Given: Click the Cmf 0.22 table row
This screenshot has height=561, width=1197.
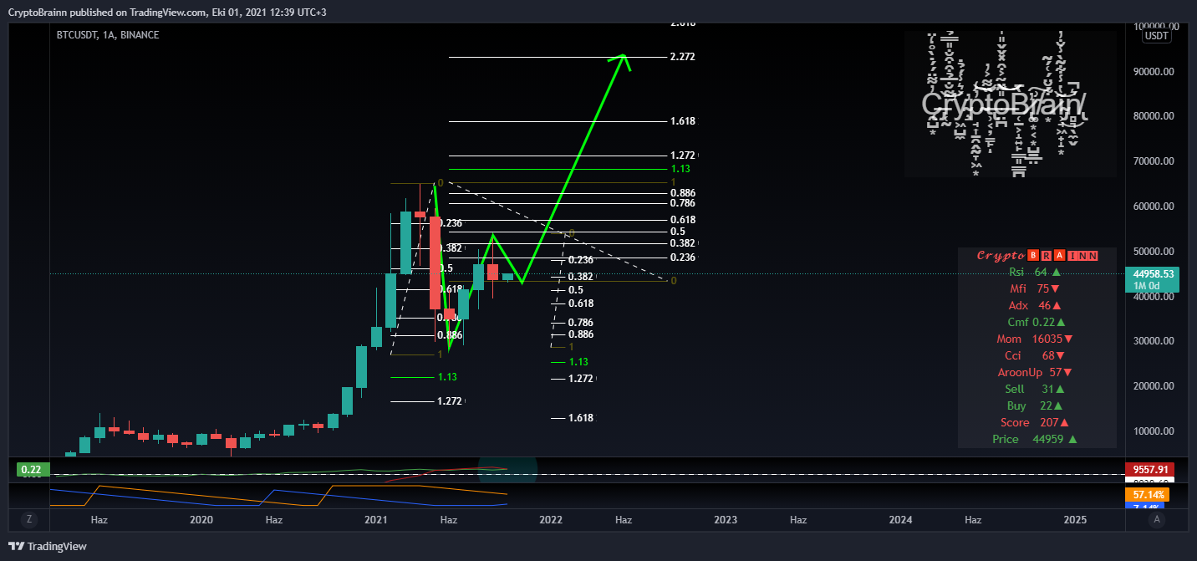Looking at the screenshot, I should [x=1037, y=322].
